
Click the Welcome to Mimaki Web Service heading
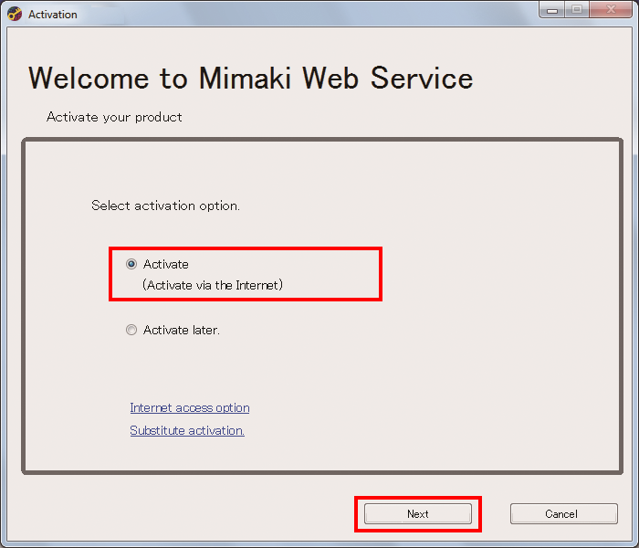(251, 78)
